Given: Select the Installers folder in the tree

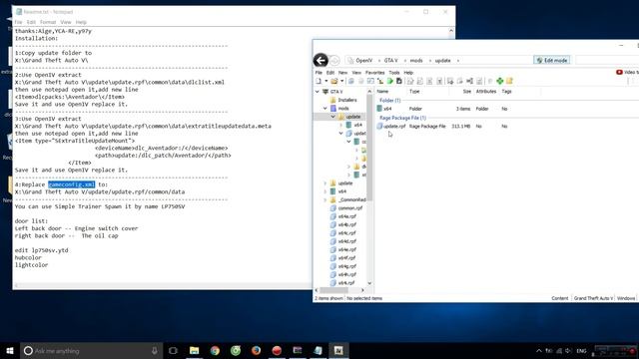Looking at the screenshot, I should 347,100.
